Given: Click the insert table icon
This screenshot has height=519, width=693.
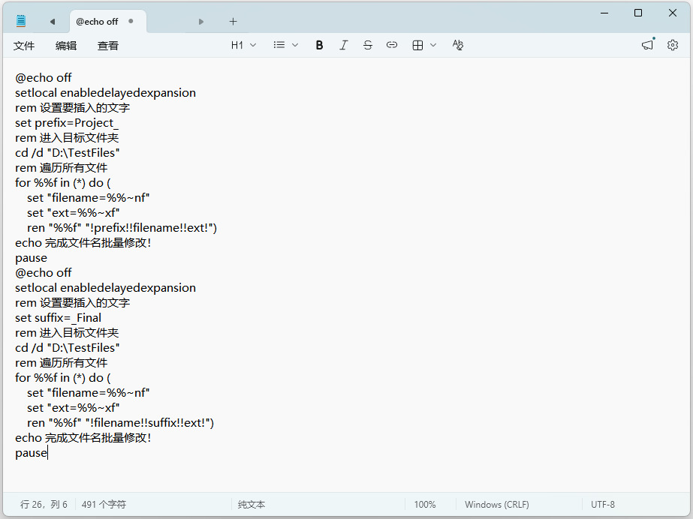Looking at the screenshot, I should tap(417, 45).
